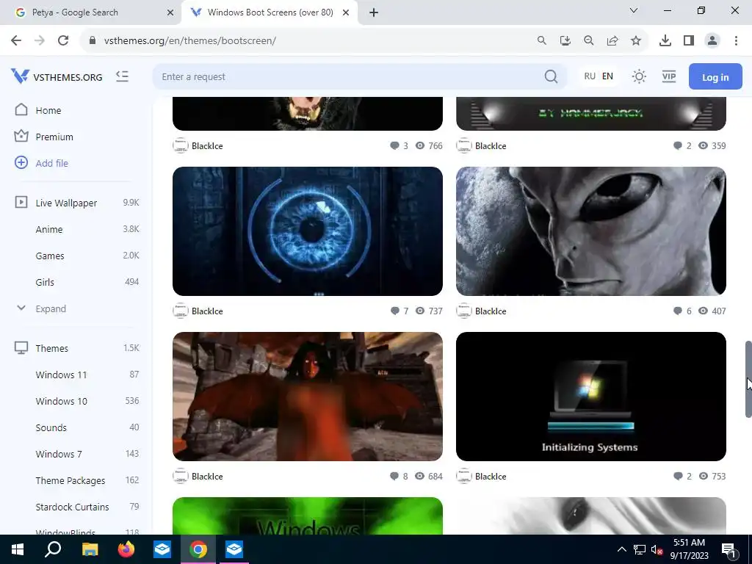Open the blue eye boot screen thumbnail
Image resolution: width=752 pixels, height=564 pixels.
[x=308, y=231]
